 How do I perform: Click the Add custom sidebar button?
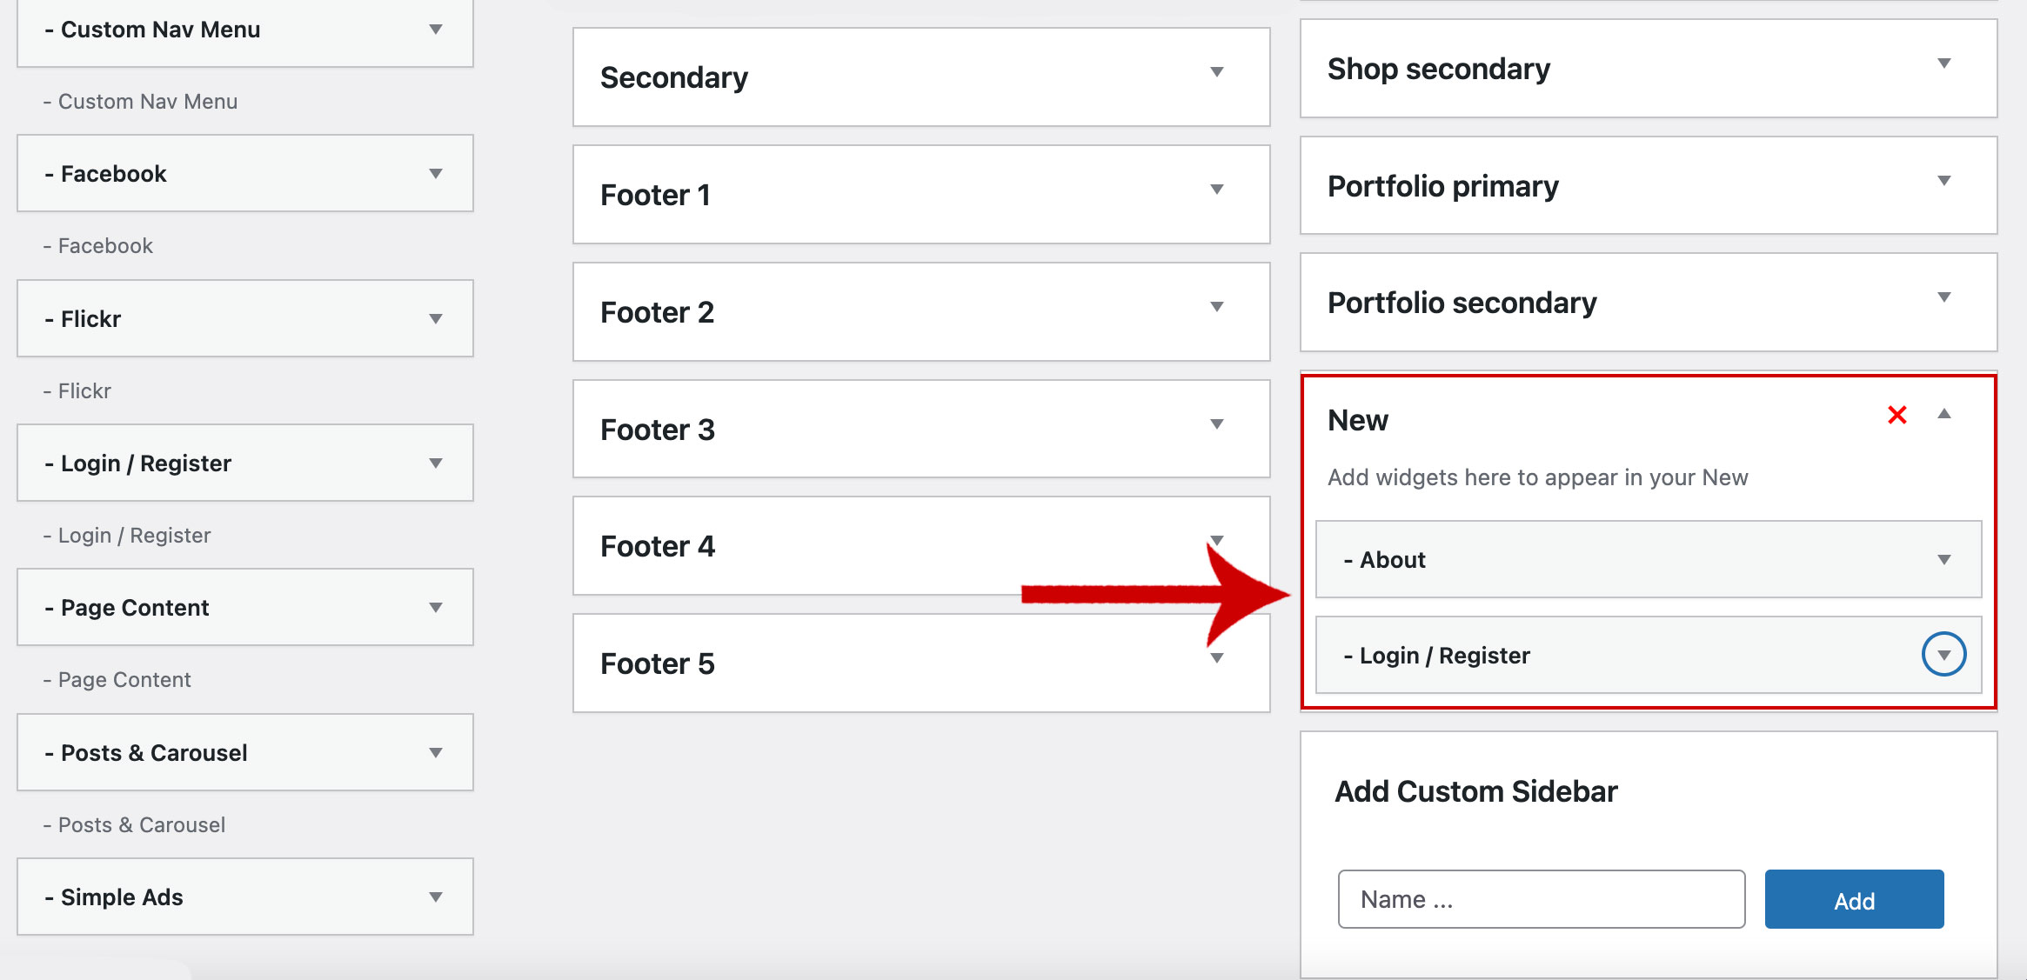pyautogui.click(x=1854, y=900)
